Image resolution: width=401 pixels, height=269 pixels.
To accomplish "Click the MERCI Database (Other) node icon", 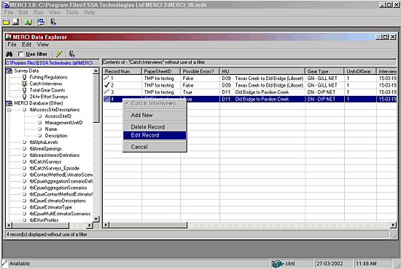I will (x=9, y=103).
